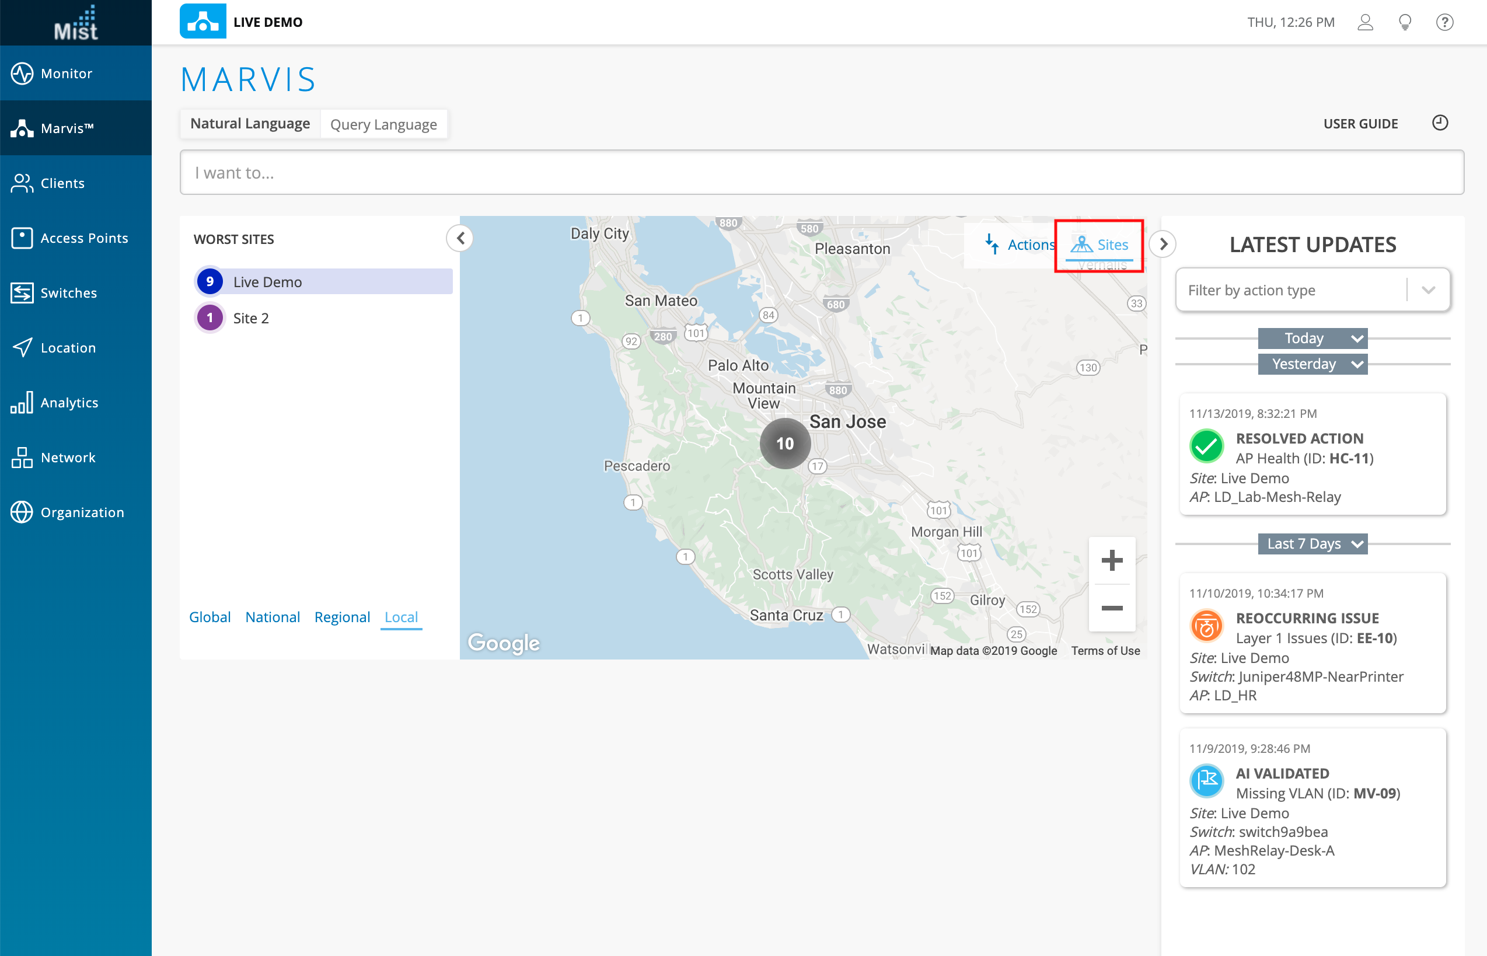Click the 10 cluster marker on map

(x=784, y=443)
